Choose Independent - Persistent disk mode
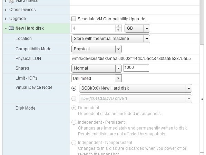Screen dimensions: 206x155 click(74, 122)
